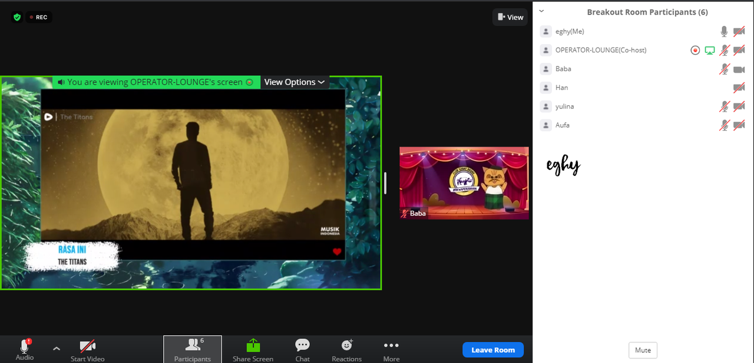The width and height of the screenshot is (754, 363).
Task: Open the Reactions menu
Action: pyautogui.click(x=346, y=350)
